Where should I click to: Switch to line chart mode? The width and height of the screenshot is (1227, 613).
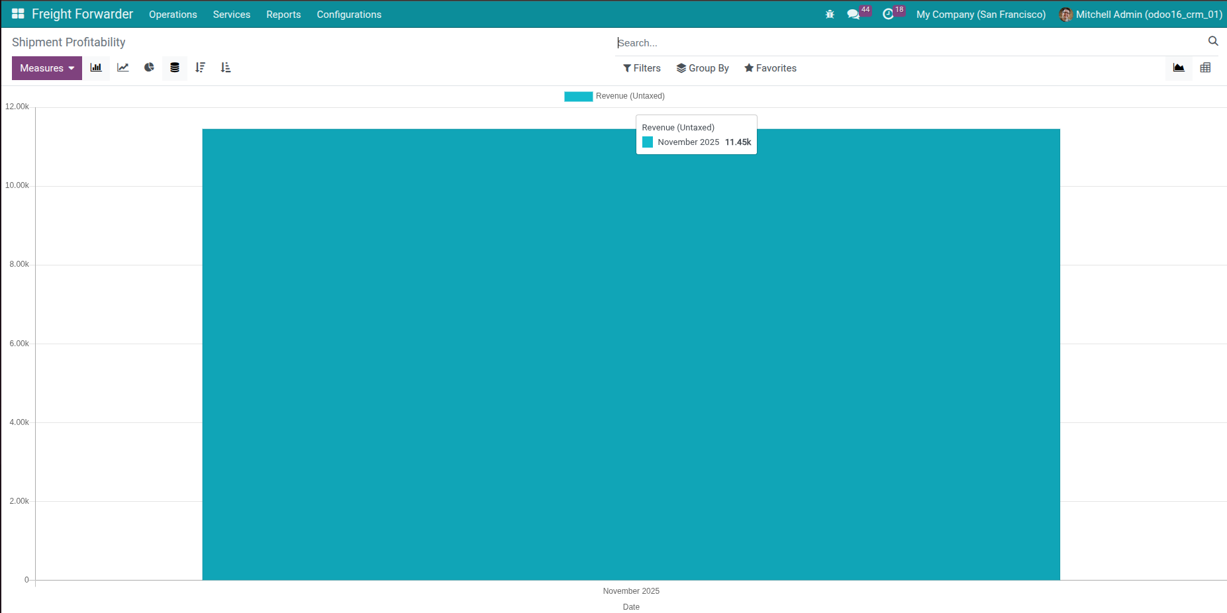click(x=123, y=68)
